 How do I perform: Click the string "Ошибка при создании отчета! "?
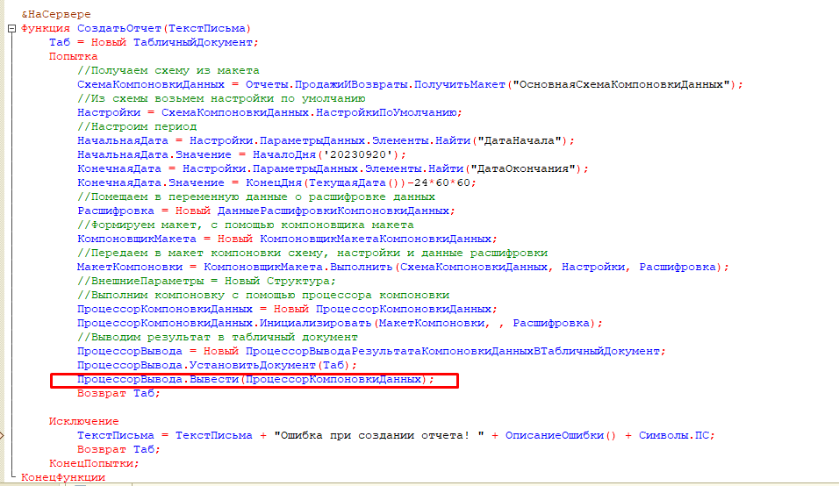coord(379,435)
